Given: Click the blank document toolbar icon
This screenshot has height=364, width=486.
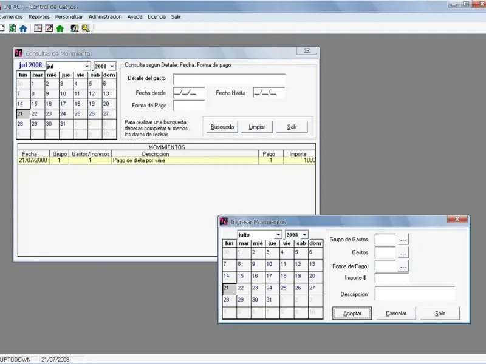Looking at the screenshot, I should [2, 29].
